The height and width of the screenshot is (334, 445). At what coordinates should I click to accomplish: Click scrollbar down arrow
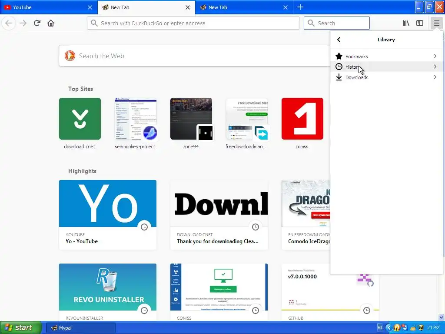[x=442, y=317]
